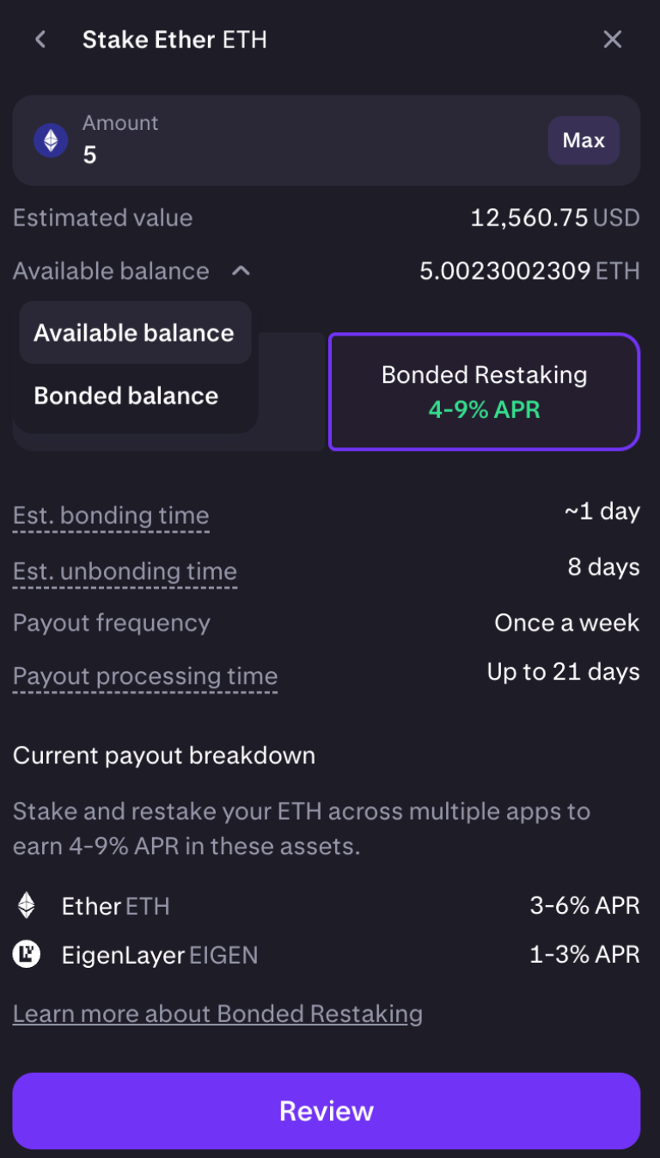
Task: Click the back arrow at the top left
Action: click(40, 39)
